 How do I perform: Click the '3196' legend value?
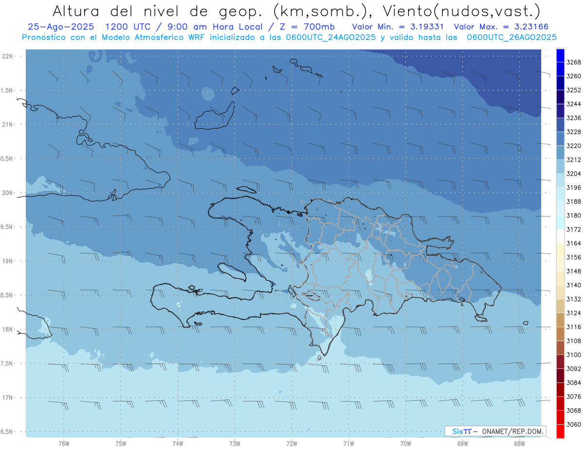tap(574, 188)
